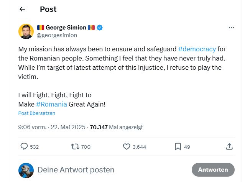The width and height of the screenshot is (245, 182).
Task: Open the three-dot more options menu
Action: [x=231, y=28]
